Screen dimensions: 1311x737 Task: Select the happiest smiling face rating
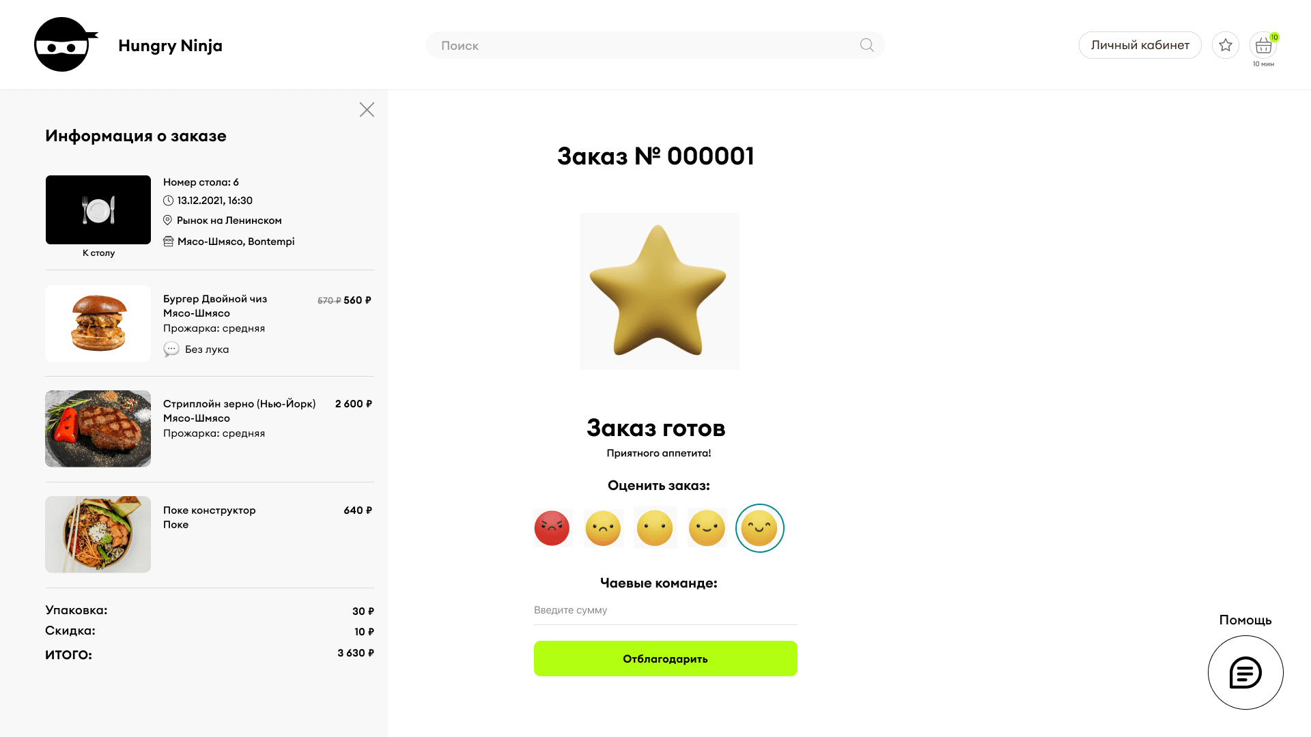759,528
